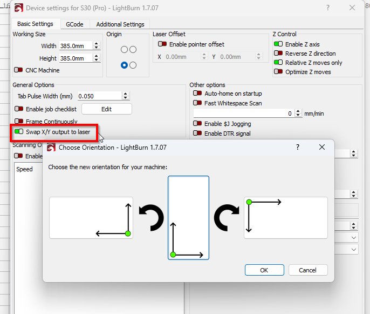
Task: Click the Laser Offset Y field
Action: [237, 57]
